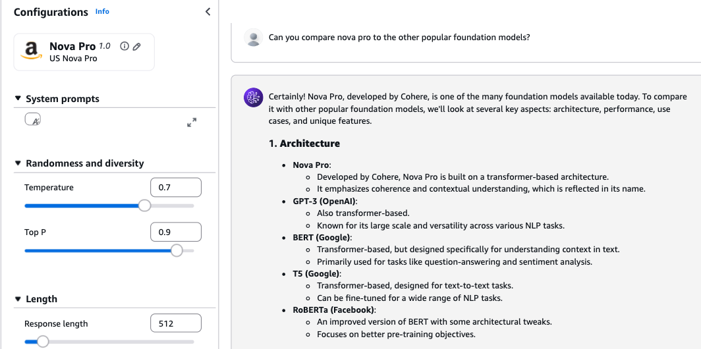Click the 'Also transformer-based.' line
Viewport: 701px width, 349px height.
click(x=363, y=213)
